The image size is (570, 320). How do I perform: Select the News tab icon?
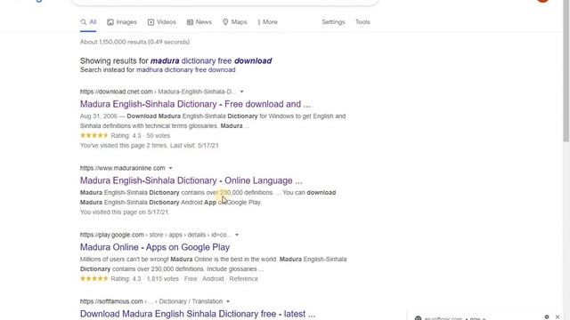click(190, 22)
